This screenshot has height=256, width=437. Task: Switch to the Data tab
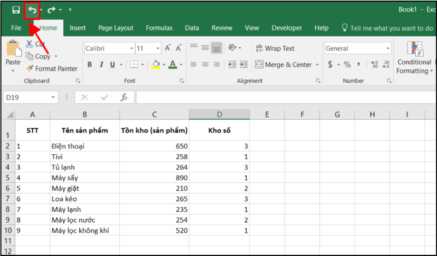192,28
